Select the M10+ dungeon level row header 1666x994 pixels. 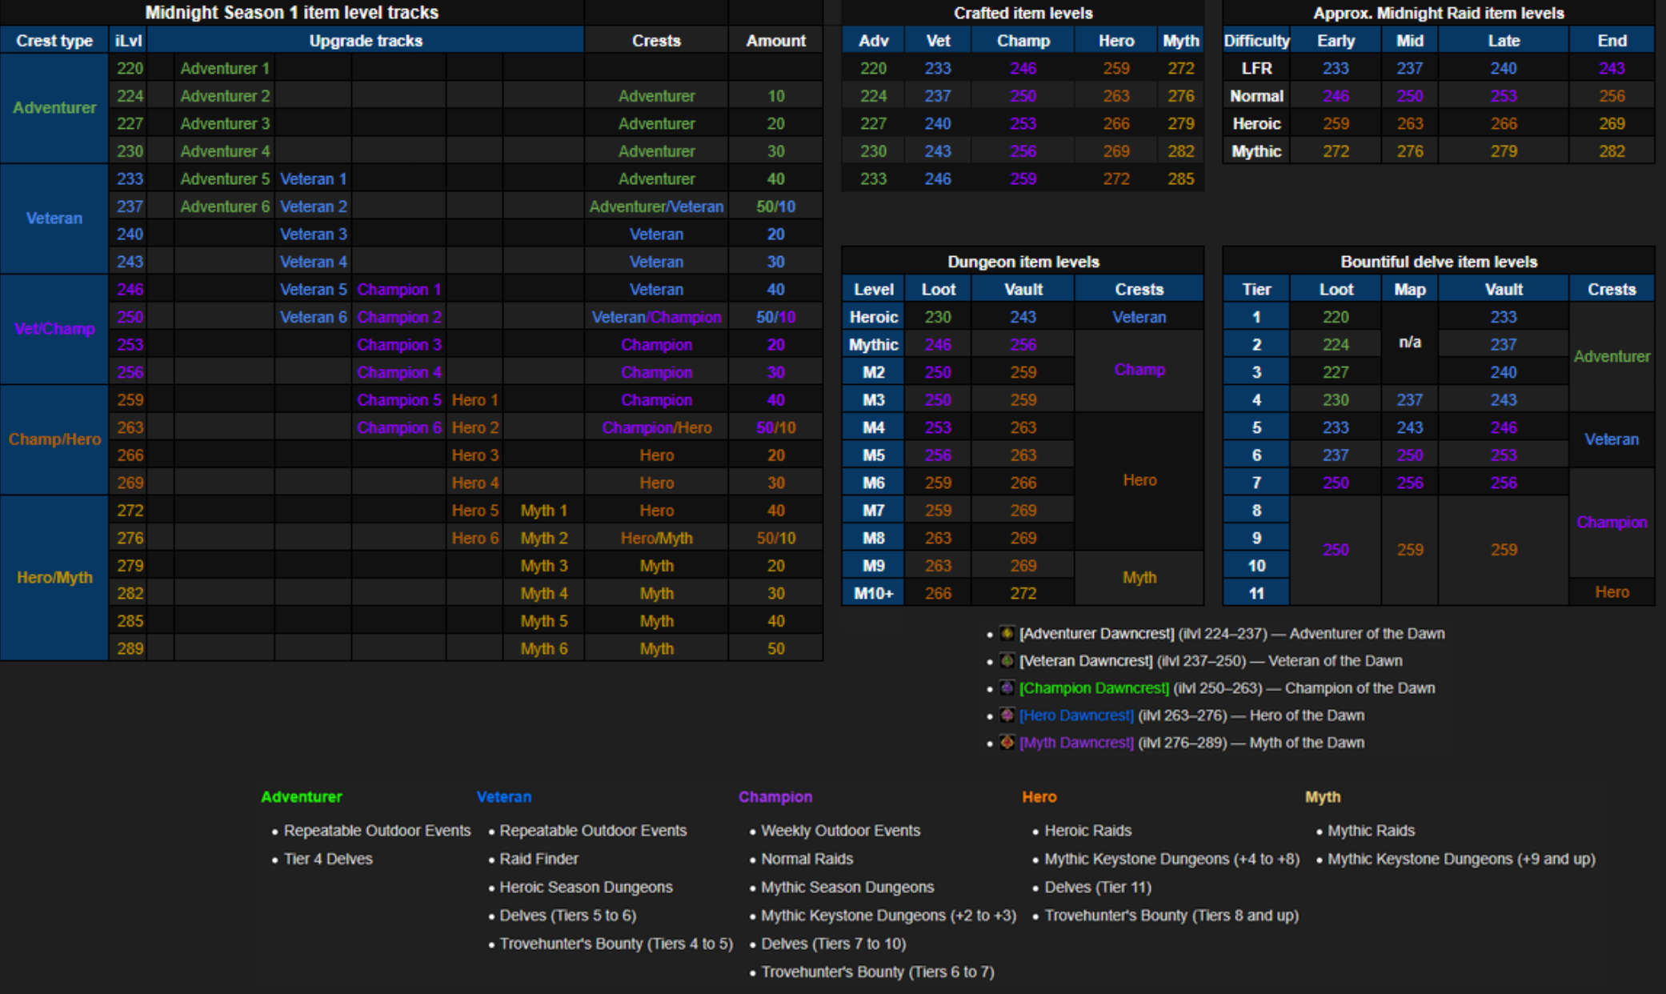873,594
